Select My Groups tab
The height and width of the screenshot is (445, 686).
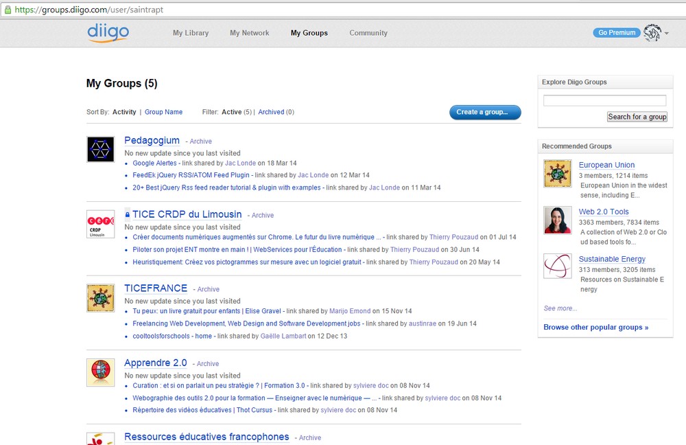[x=309, y=33]
